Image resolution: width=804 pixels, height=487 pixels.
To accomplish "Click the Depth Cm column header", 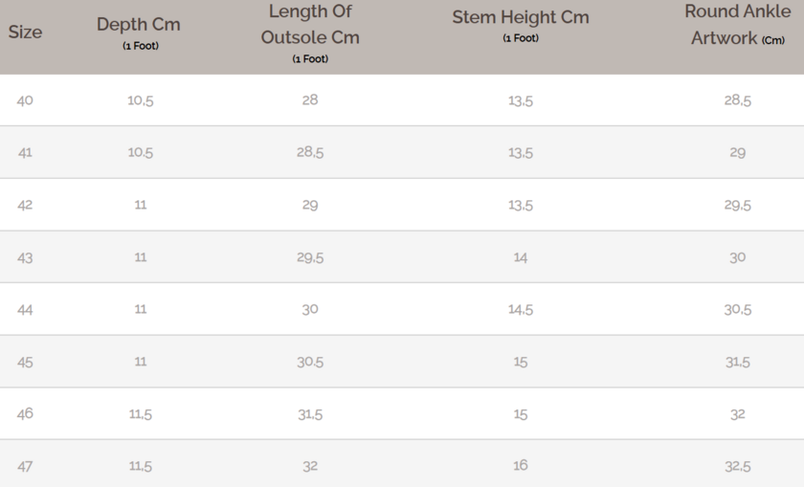I will pos(139,26).
